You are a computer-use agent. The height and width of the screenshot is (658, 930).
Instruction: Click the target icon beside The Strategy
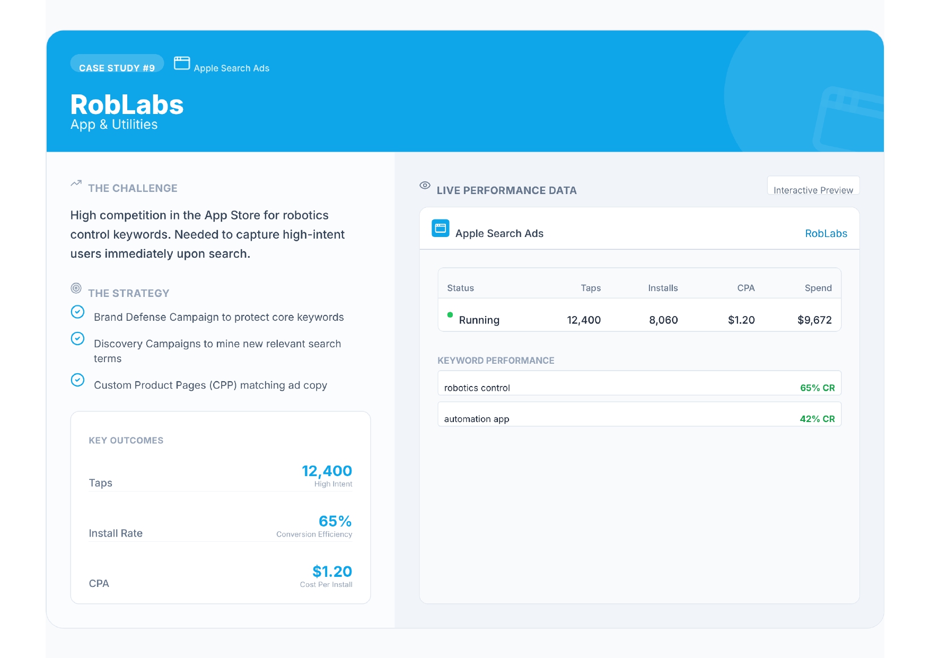tap(76, 288)
